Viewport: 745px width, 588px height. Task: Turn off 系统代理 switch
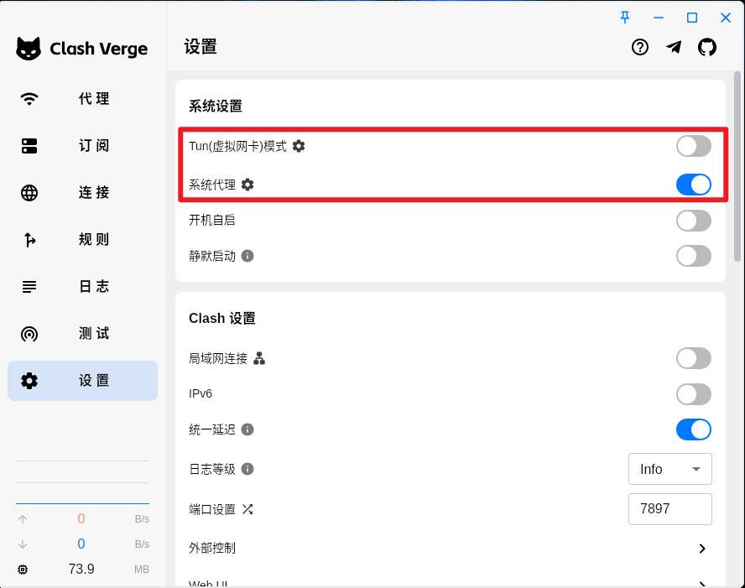(694, 185)
